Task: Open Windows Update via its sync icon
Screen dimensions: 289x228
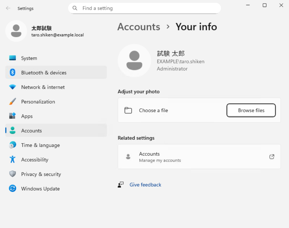Action: point(12,189)
